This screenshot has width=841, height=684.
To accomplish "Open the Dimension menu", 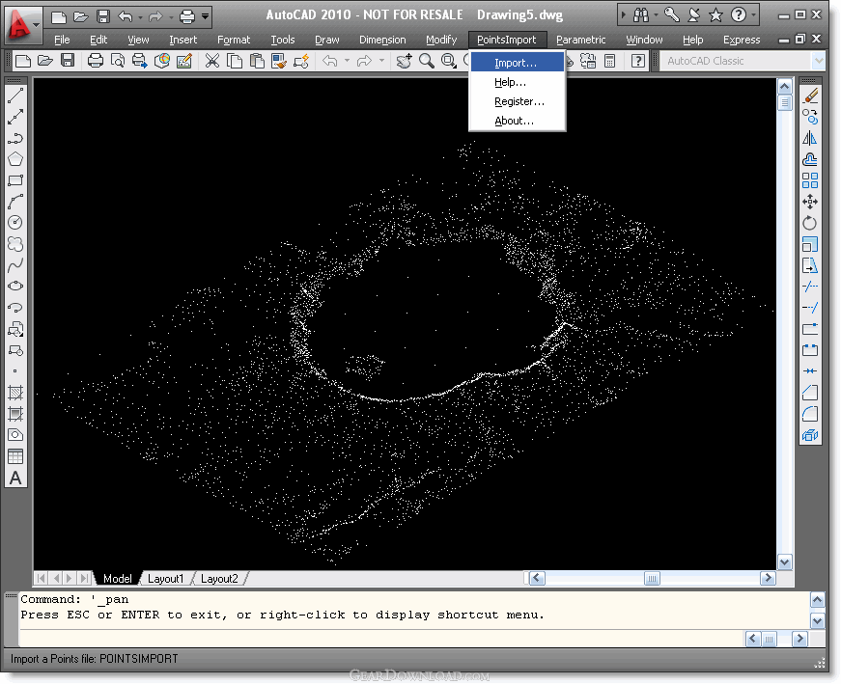I will (382, 40).
